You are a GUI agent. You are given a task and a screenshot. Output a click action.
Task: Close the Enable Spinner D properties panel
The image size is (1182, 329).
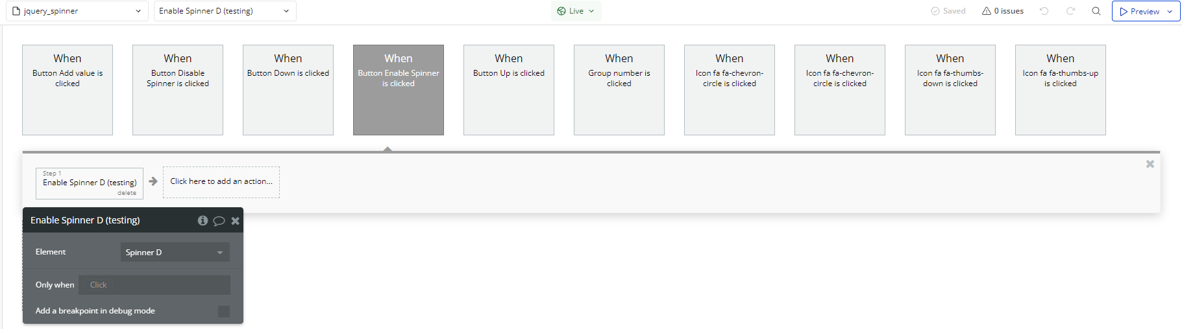coord(235,221)
